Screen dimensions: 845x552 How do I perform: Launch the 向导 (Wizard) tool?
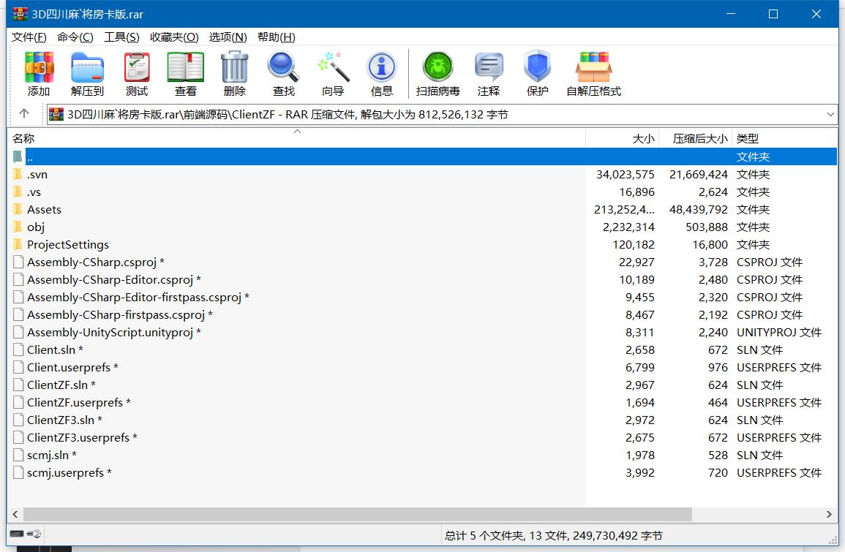[x=333, y=73]
